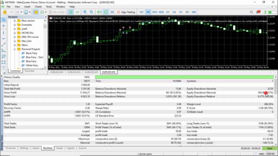Select the White Fairy expert advisor
The image size is (278, 156).
[x=32, y=65]
